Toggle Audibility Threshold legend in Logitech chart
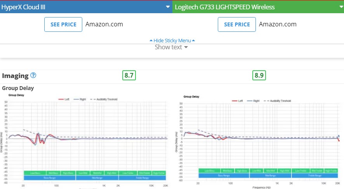 (277, 101)
